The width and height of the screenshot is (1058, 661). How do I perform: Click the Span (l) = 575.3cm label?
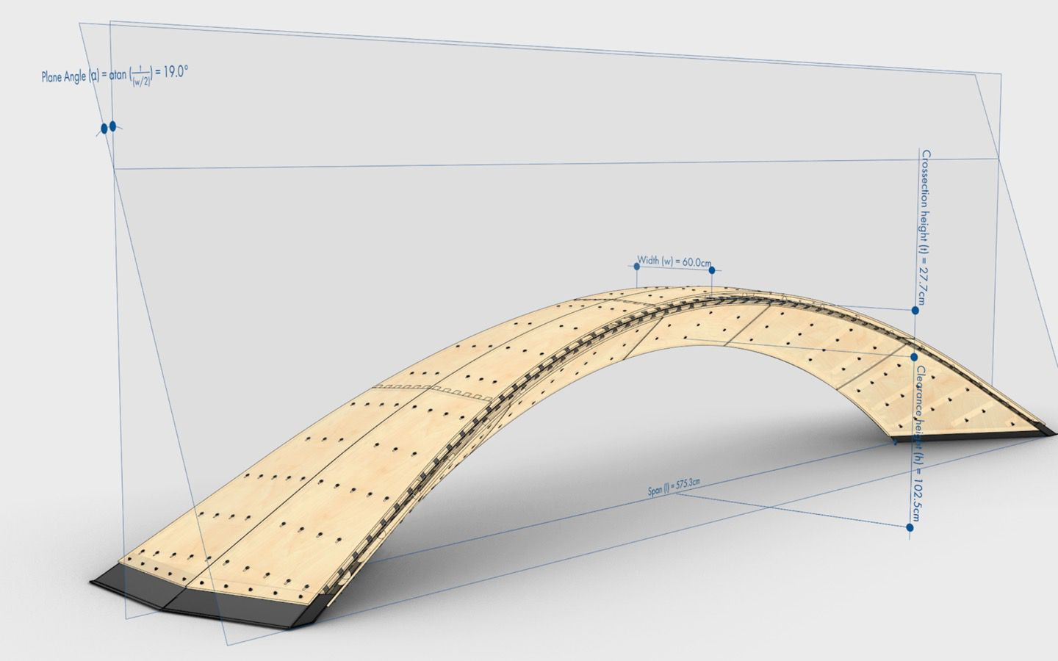(674, 487)
